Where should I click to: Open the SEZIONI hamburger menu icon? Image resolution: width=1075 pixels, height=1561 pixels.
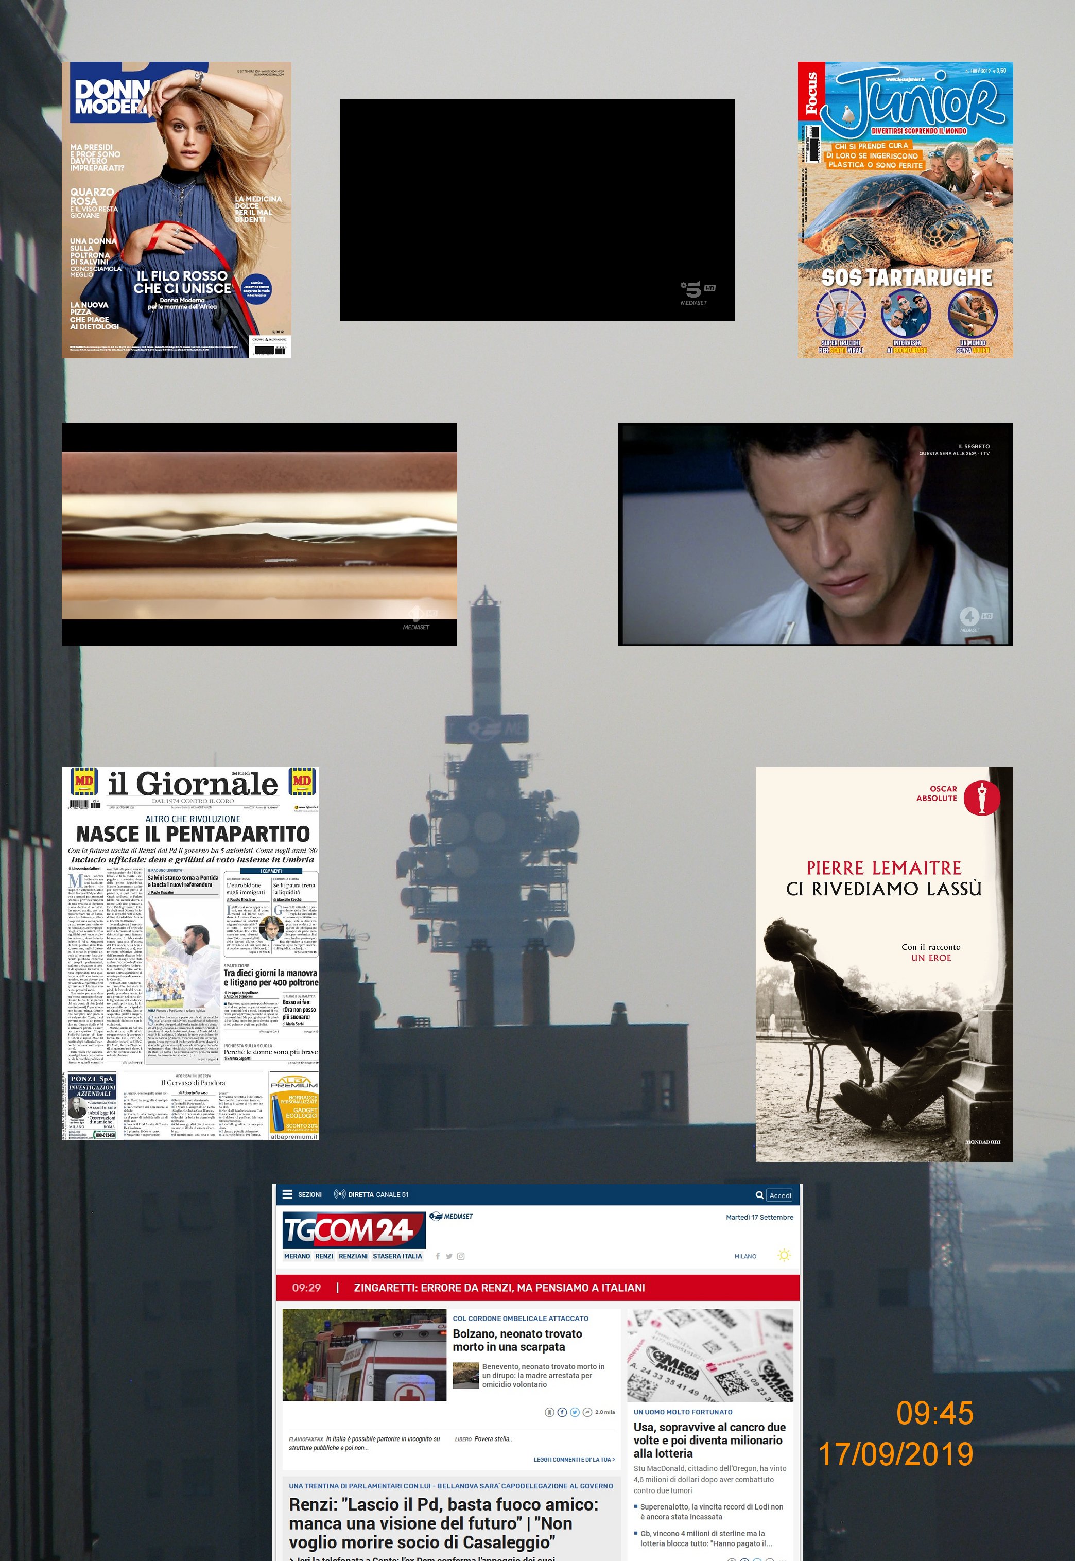[x=288, y=1194]
